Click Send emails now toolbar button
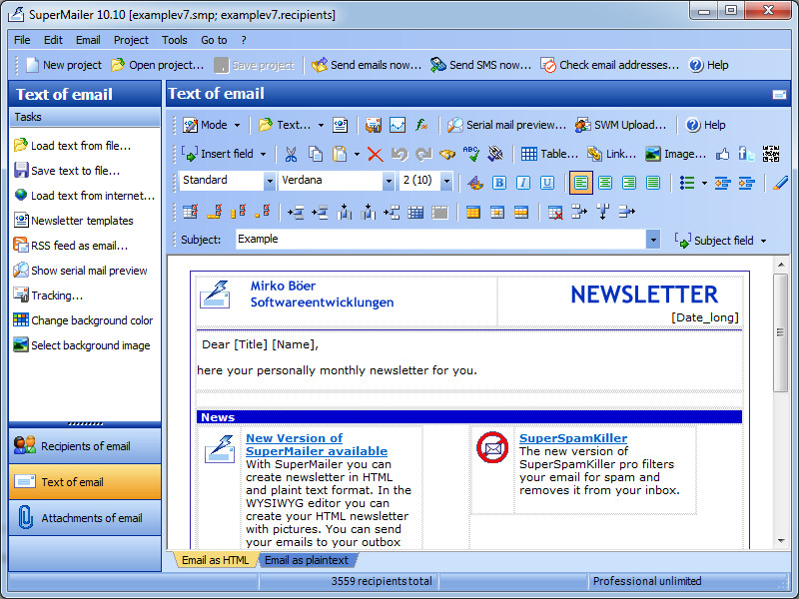Image resolution: width=799 pixels, height=599 pixels. coord(367,65)
